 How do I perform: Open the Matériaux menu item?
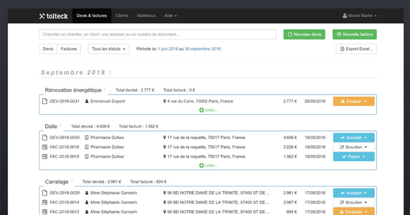(x=146, y=16)
